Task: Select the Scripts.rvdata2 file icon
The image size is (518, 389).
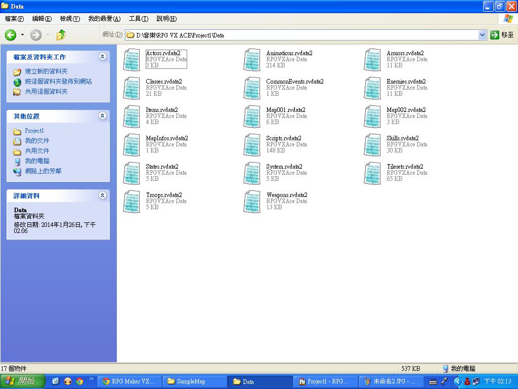Action: (252, 145)
